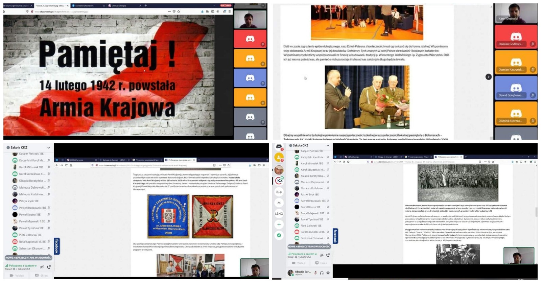Click scrollbar thumb on soldiers photo page
The width and height of the screenshot is (541, 283).
tap(536, 212)
